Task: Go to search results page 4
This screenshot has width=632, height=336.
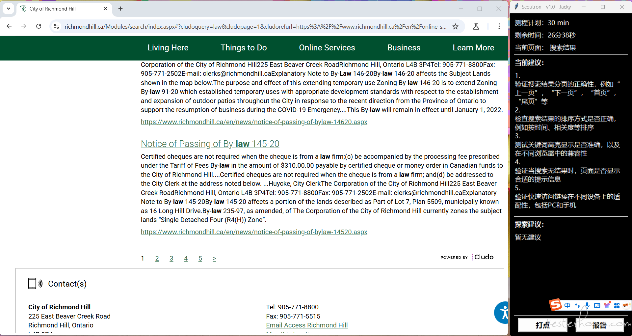Action: [186, 259]
